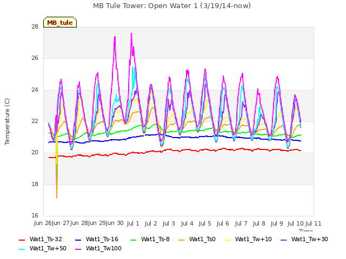This screenshot has width=346, height=259.
Task: Click the 22 y-axis tick label
Action: [x=35, y=121]
